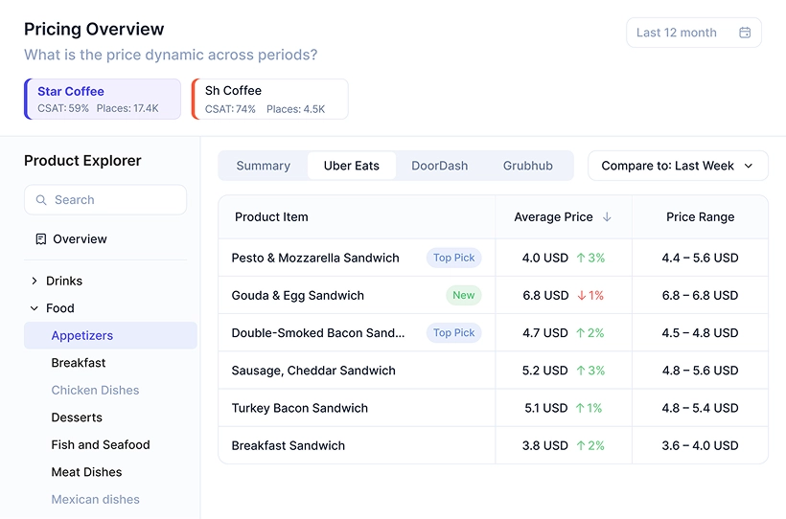Open the Grubhub tab
This screenshot has width=786, height=519.
[x=527, y=166]
